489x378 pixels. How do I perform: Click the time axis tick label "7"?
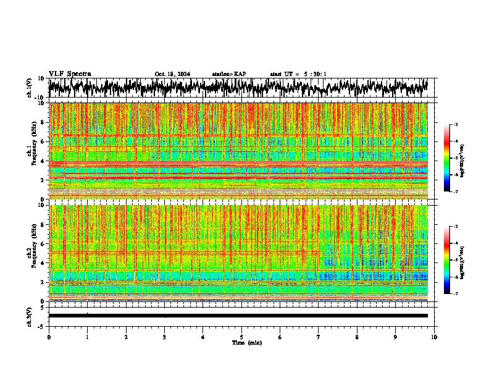[x=319, y=337]
